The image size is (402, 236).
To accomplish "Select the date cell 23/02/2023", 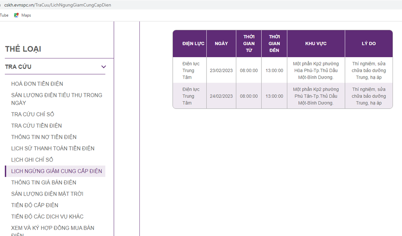I will coord(221,71).
